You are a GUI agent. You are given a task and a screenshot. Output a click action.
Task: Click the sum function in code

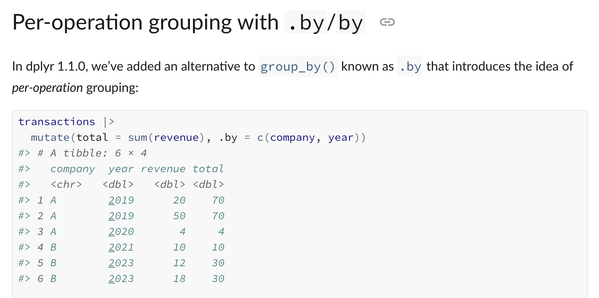(137, 137)
